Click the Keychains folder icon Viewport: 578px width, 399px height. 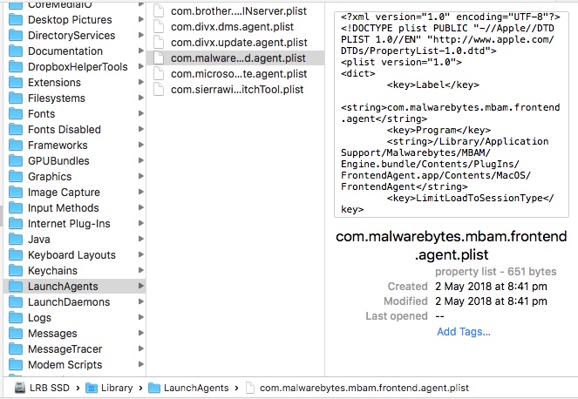[16, 271]
